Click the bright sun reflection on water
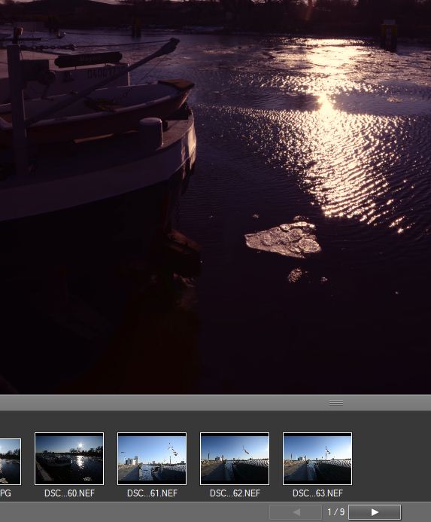This screenshot has width=431, height=522. [326, 103]
